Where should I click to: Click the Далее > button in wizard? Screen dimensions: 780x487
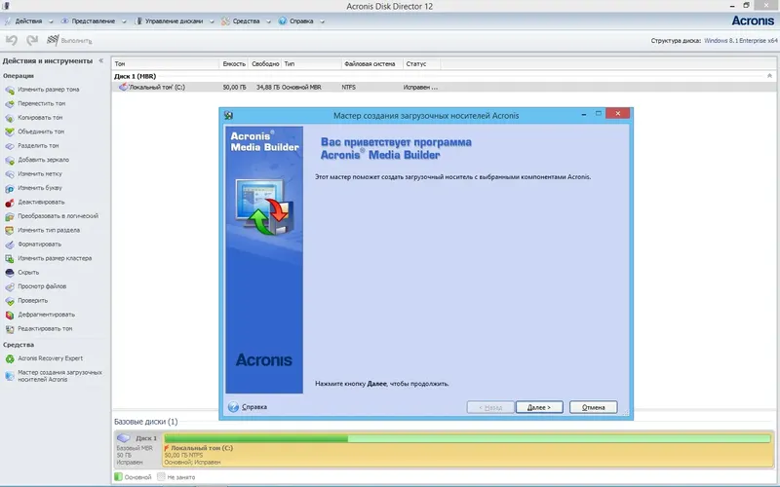click(539, 407)
